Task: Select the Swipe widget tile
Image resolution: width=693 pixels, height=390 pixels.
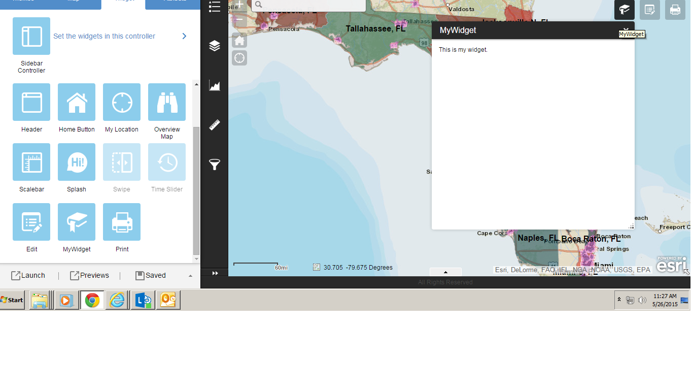Action: pos(122,162)
